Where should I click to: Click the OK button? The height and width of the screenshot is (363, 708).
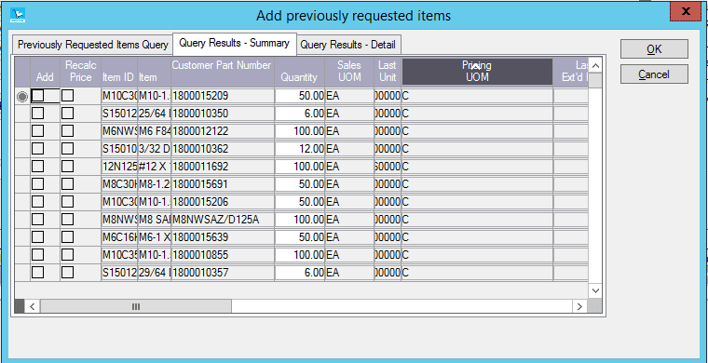[654, 49]
